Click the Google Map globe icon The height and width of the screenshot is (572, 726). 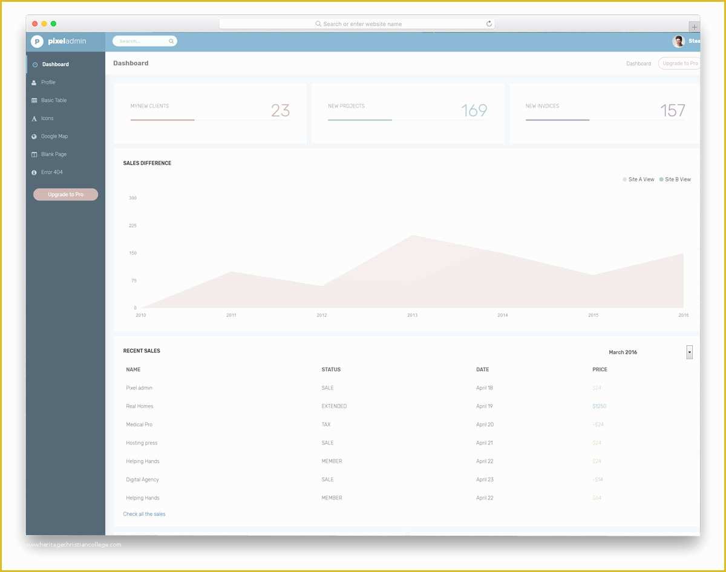[34, 137]
